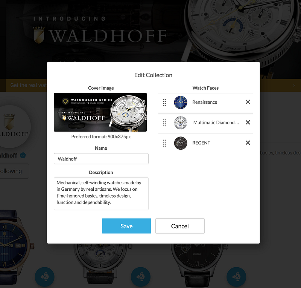Click drag handle beside REGENT

pyautogui.click(x=165, y=143)
